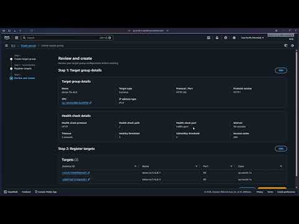Open the AWS console home logo

coord(7,37)
